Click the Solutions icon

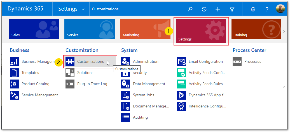tap(70, 73)
